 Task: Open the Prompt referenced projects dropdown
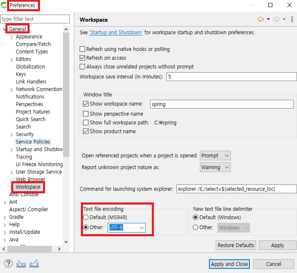(215, 156)
